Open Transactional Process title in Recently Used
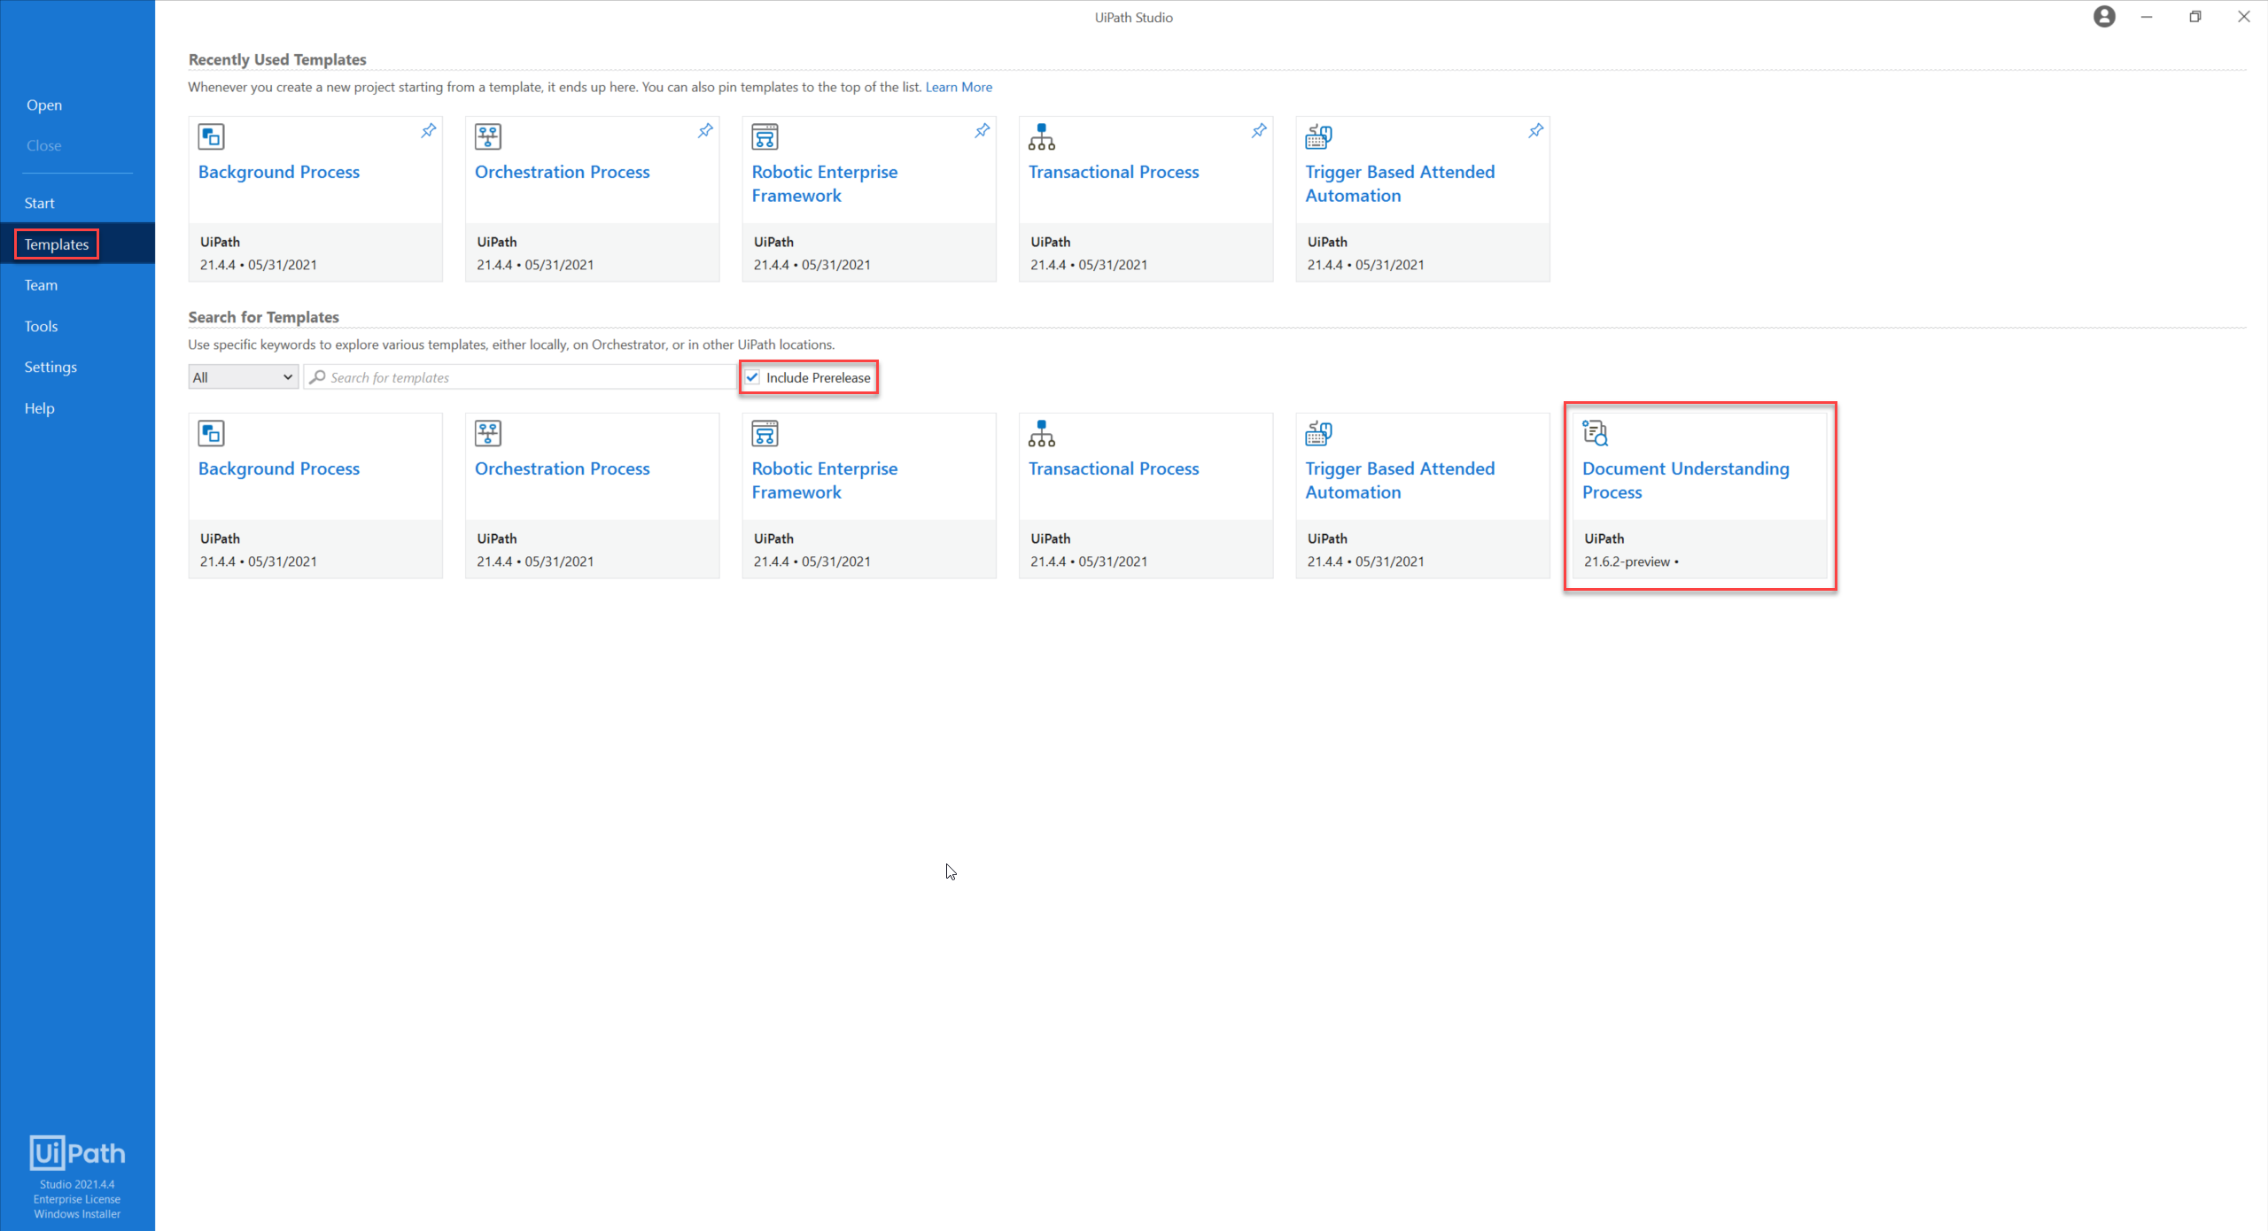Viewport: 2268px width, 1231px height. (1114, 172)
